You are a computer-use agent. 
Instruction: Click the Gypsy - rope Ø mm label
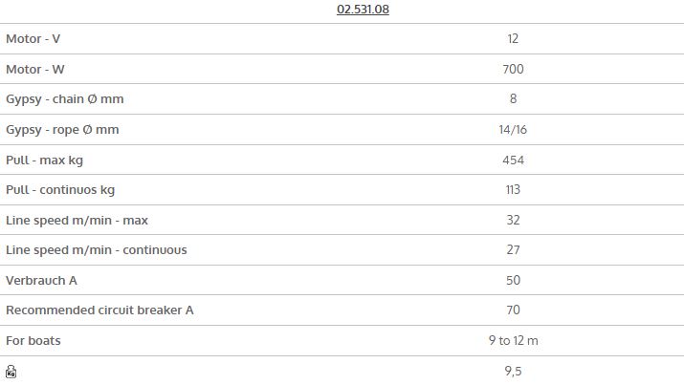[62, 130]
